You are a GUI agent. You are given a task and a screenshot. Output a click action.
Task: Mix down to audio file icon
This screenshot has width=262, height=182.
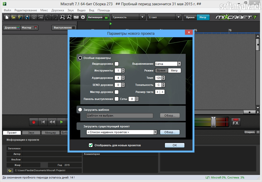(41, 17)
